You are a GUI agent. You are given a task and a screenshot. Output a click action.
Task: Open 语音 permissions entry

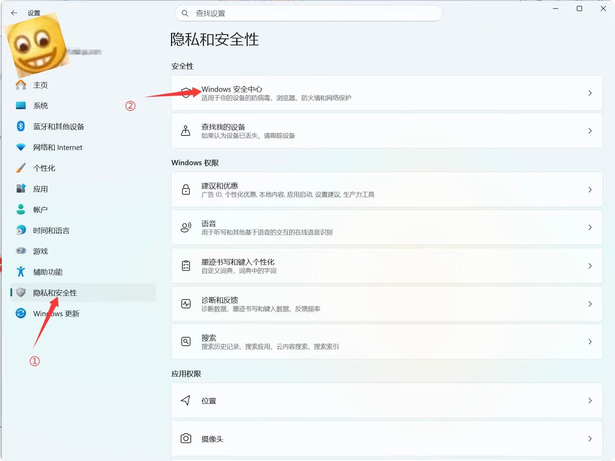click(387, 227)
